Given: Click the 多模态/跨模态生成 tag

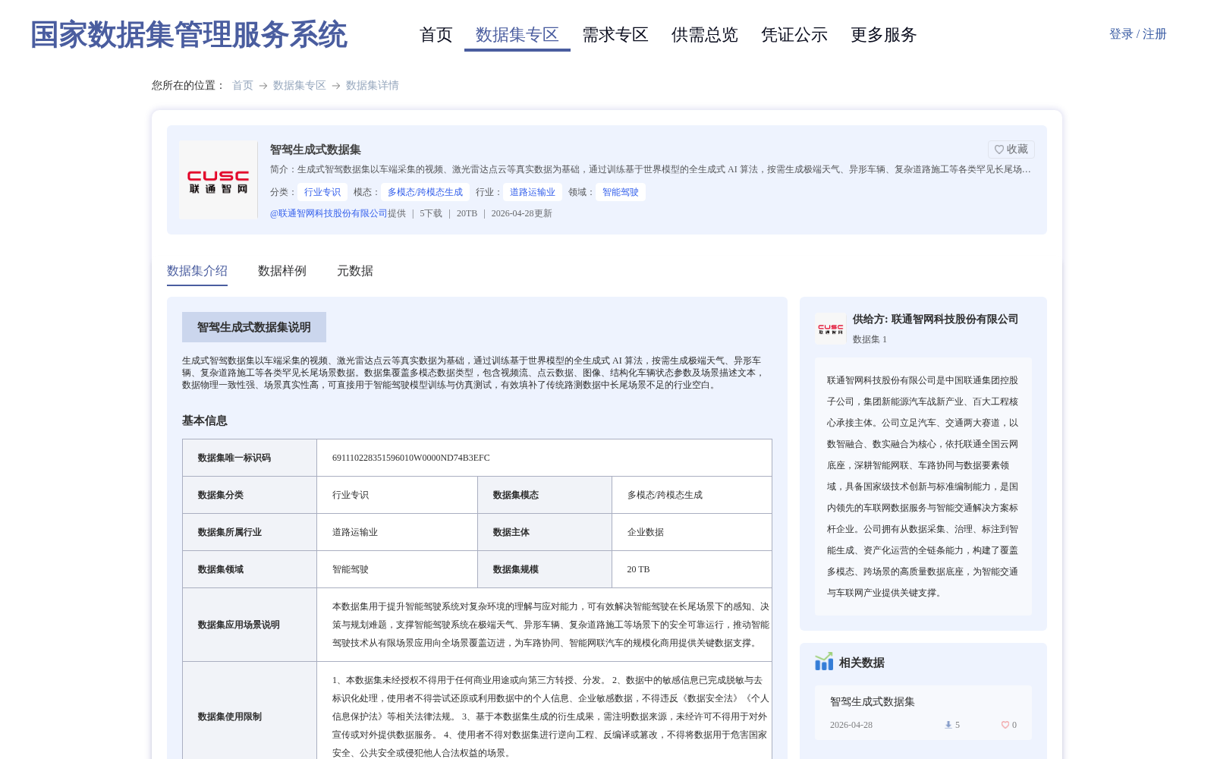Looking at the screenshot, I should pyautogui.click(x=425, y=192).
